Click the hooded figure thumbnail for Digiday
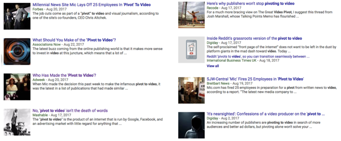This screenshot has height=141, width=341. point(192,125)
